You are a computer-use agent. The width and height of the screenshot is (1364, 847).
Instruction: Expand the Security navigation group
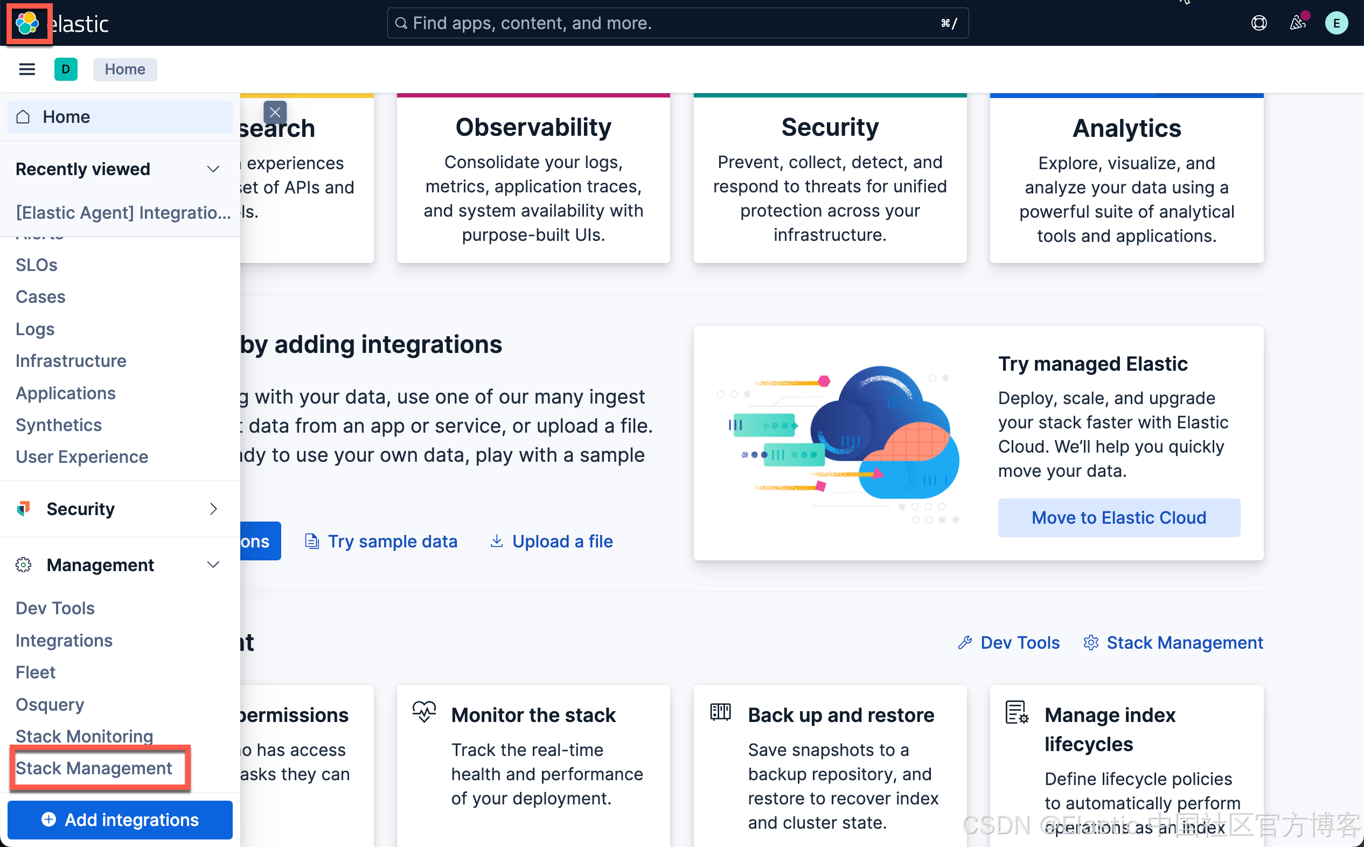[x=213, y=509]
